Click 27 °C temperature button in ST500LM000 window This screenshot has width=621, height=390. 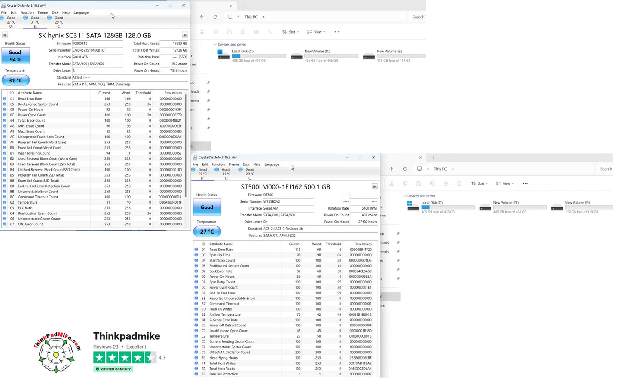pyautogui.click(x=207, y=232)
